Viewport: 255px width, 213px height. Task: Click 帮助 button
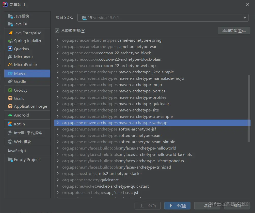pos(237,206)
